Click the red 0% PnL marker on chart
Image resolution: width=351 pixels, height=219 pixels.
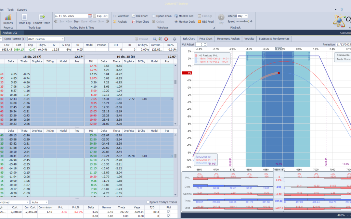pyautogui.click(x=187, y=73)
